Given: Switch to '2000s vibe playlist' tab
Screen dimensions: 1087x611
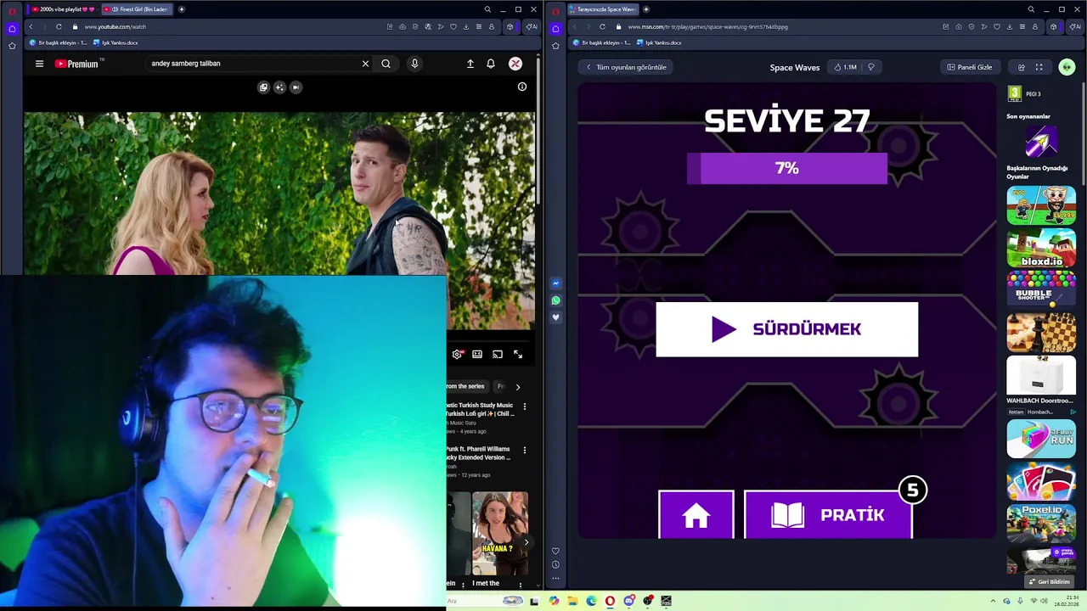Looking at the screenshot, I should click(x=63, y=9).
